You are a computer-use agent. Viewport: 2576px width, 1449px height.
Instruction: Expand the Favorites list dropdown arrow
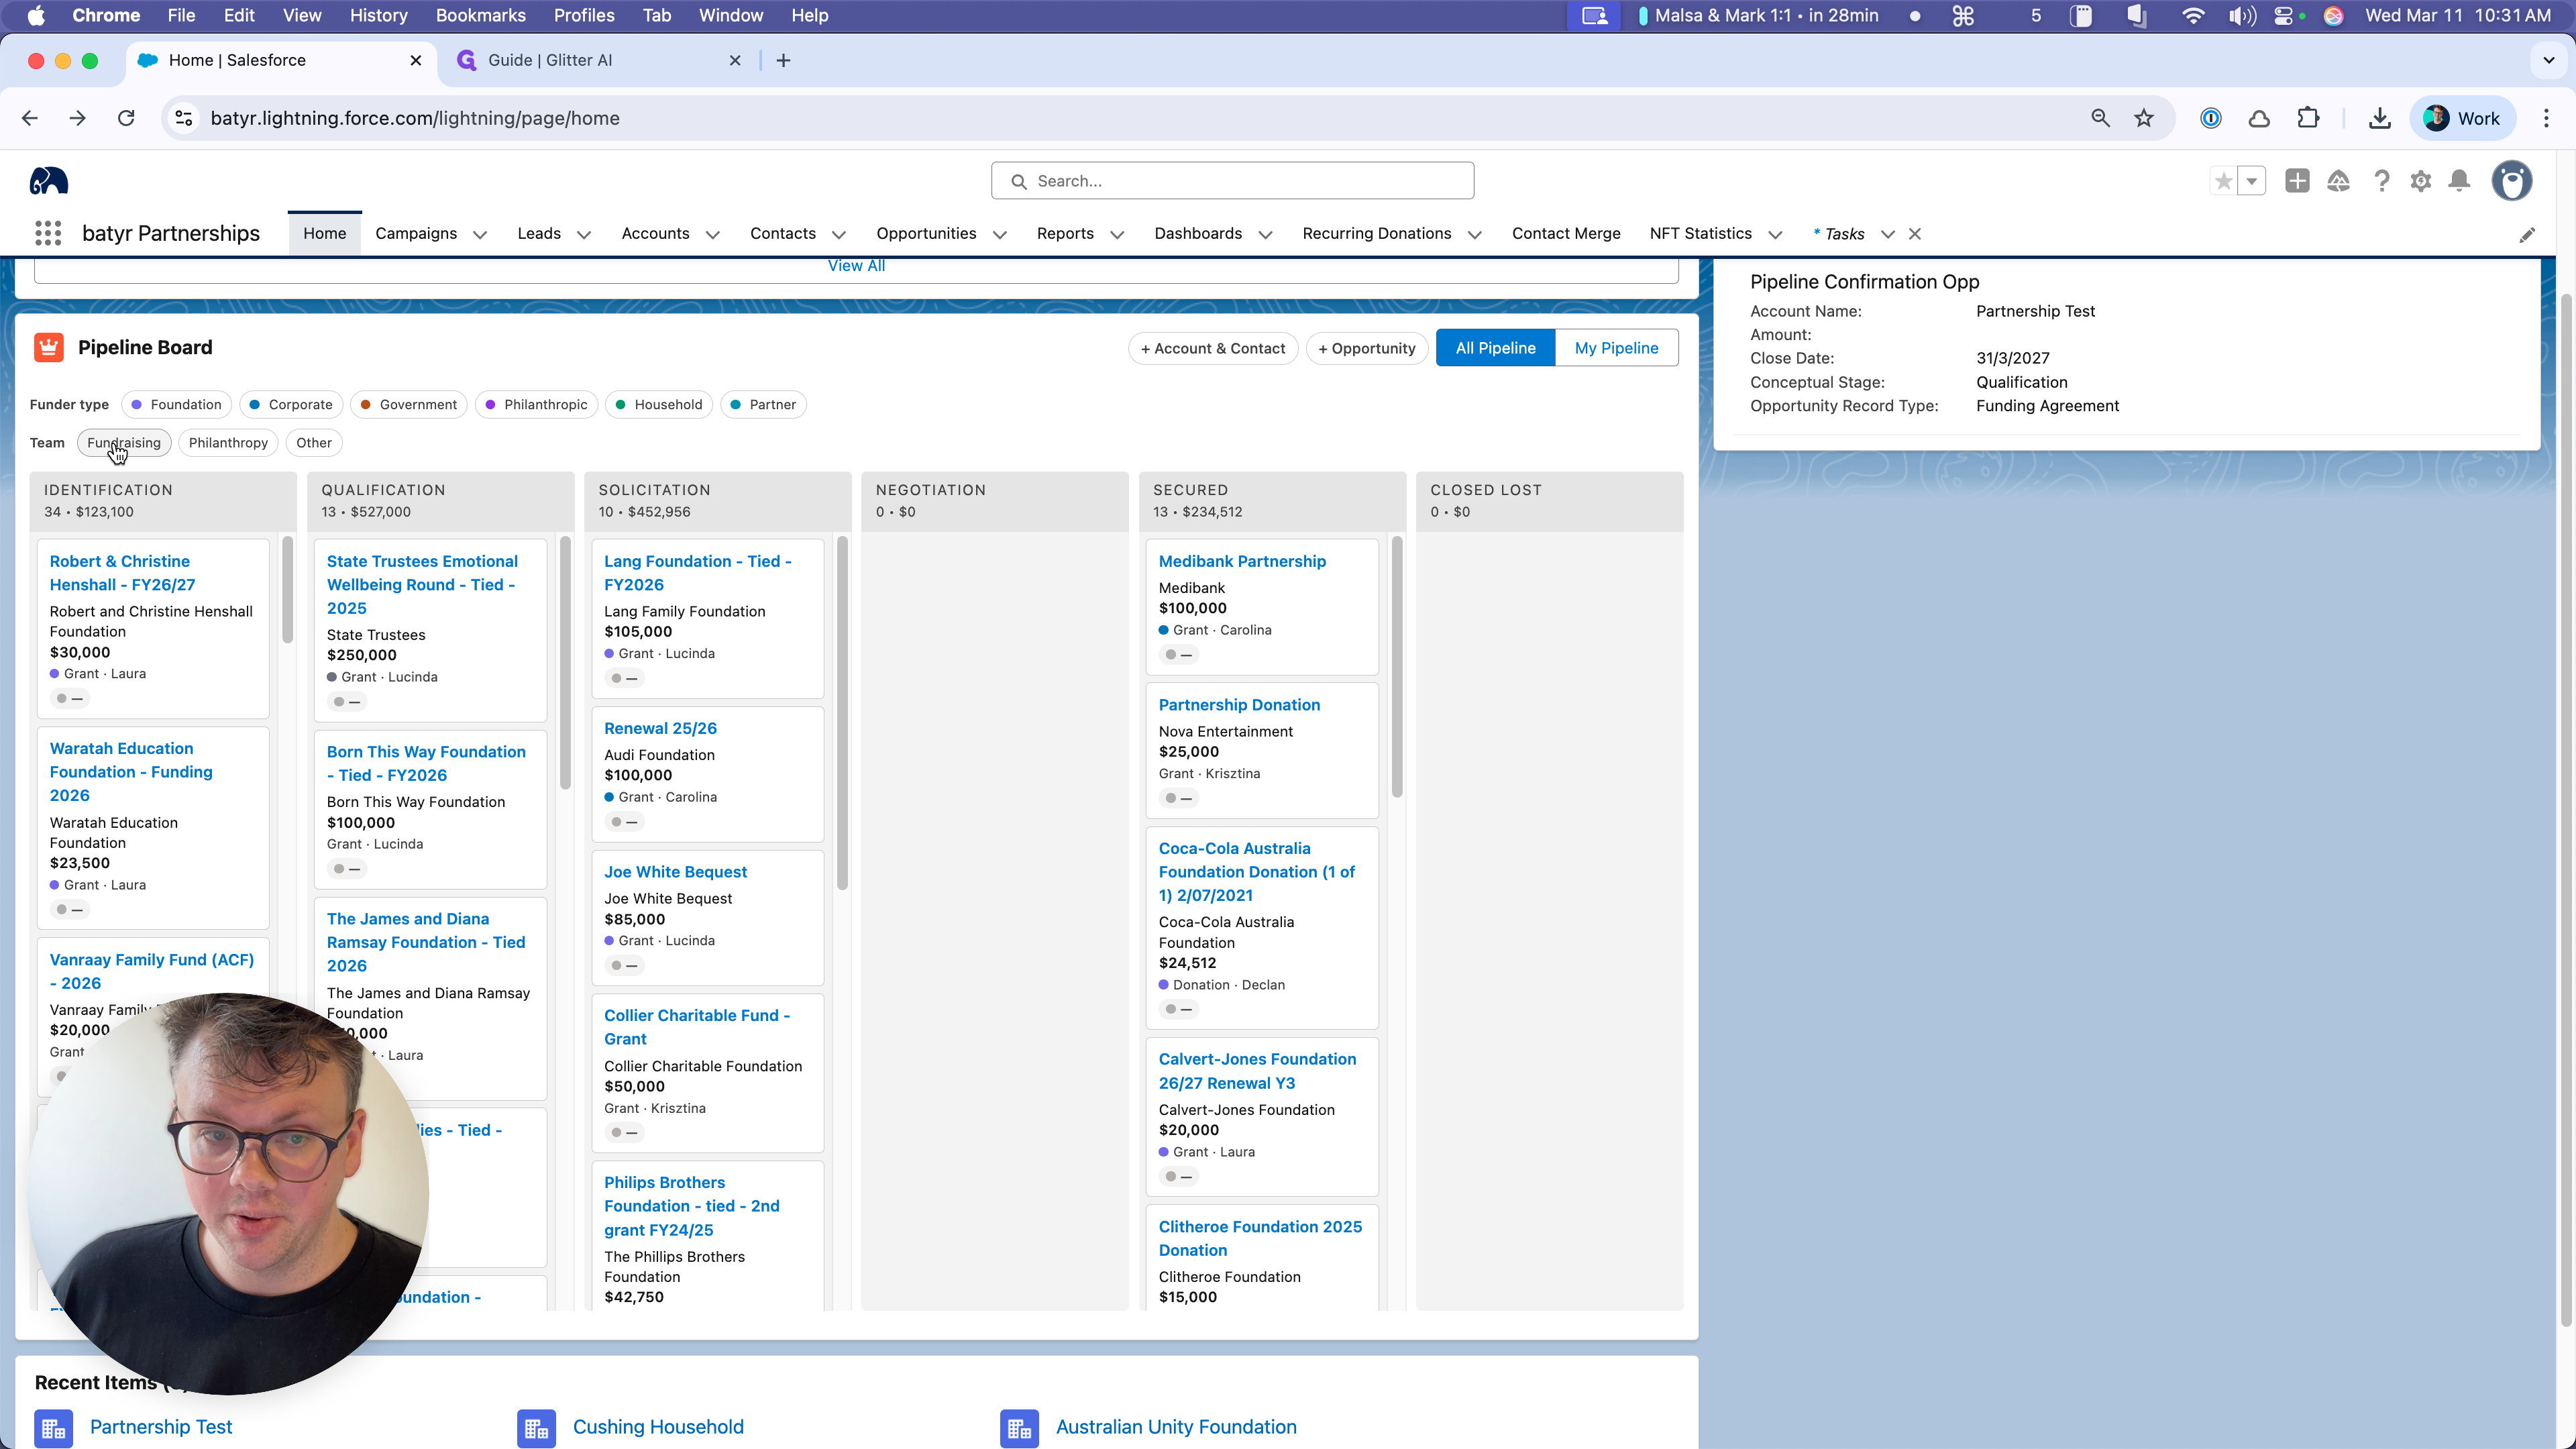[2252, 181]
